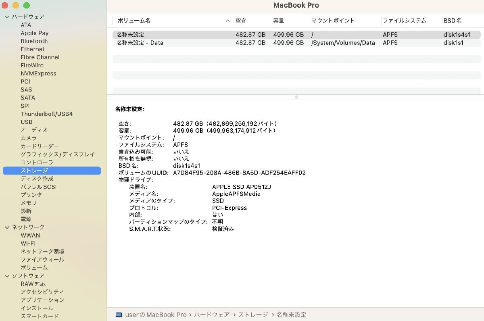Select PCI in the sidebar
Viewport: 484px width, 321px height.
(25, 81)
